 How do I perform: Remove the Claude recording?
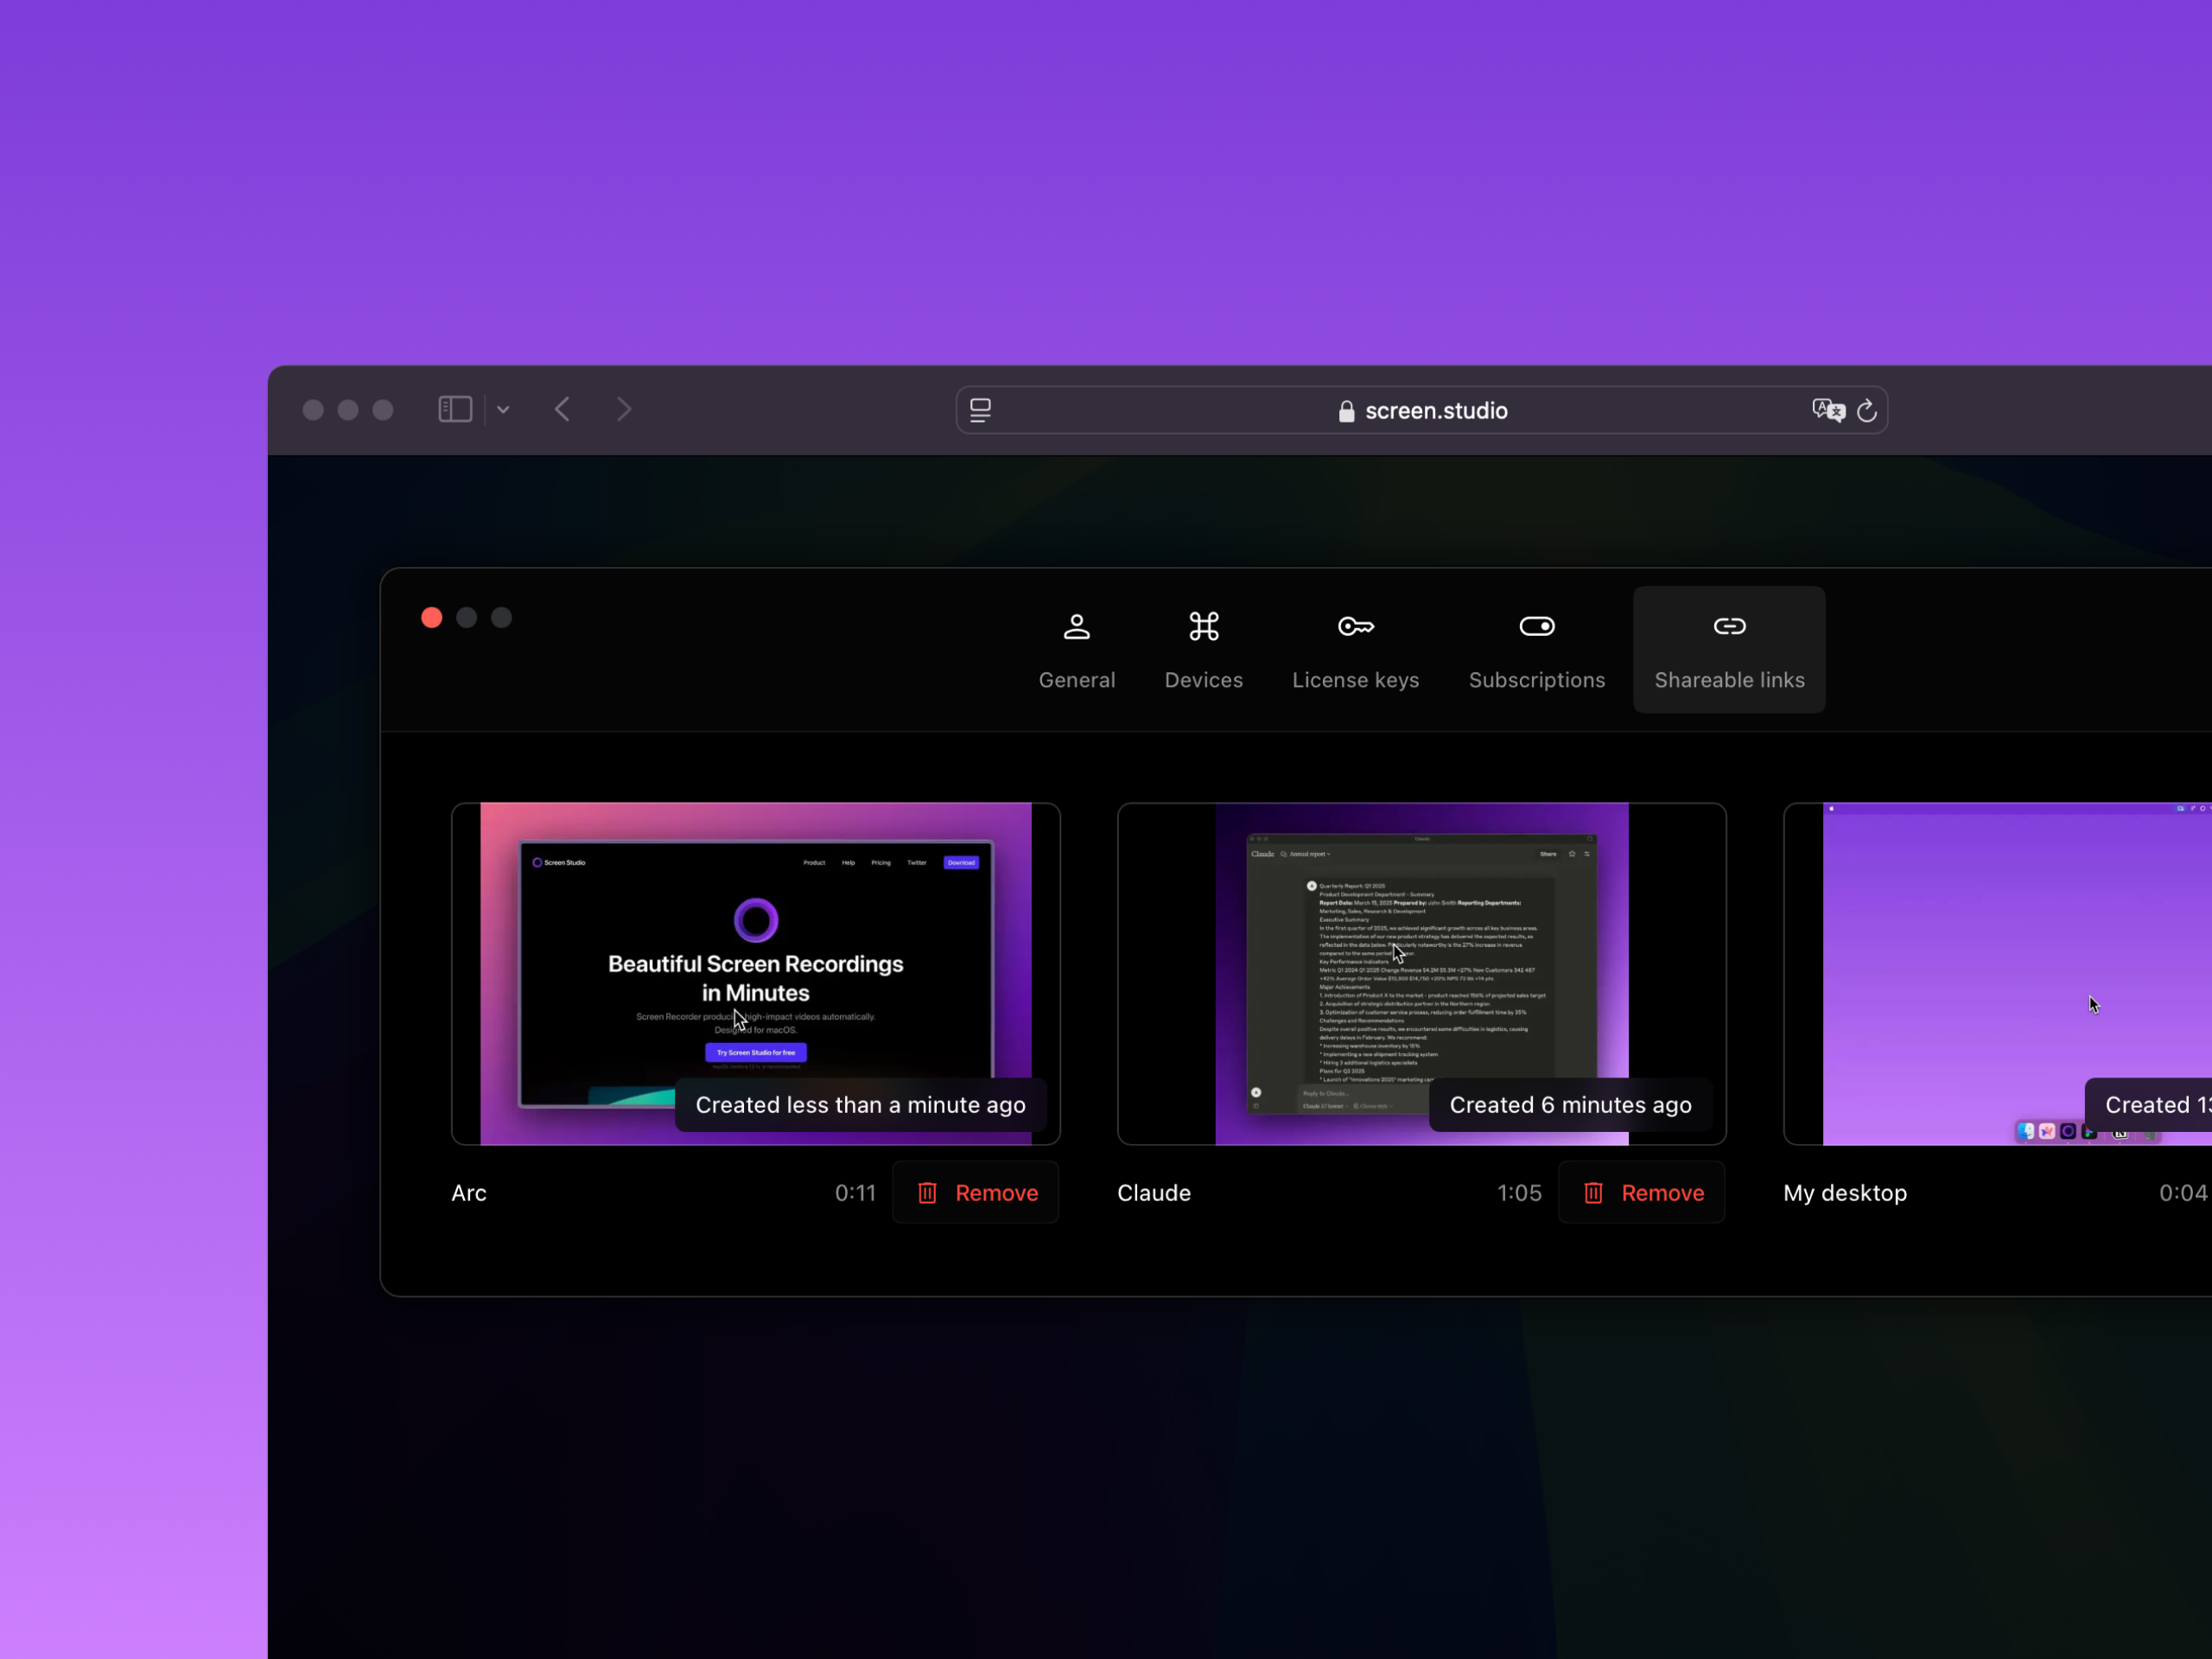[x=1641, y=1192]
